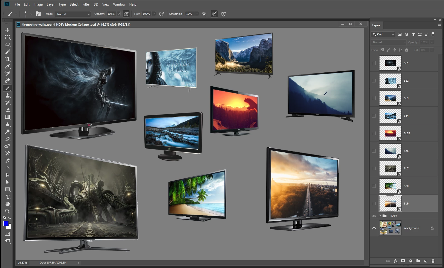This screenshot has width=444, height=268.
Task: Show the So9 layer
Action: [x=374, y=204]
